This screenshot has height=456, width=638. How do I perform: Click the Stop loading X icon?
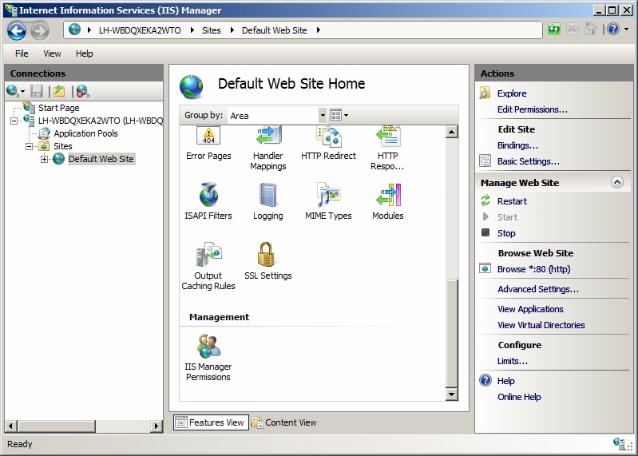(572, 30)
